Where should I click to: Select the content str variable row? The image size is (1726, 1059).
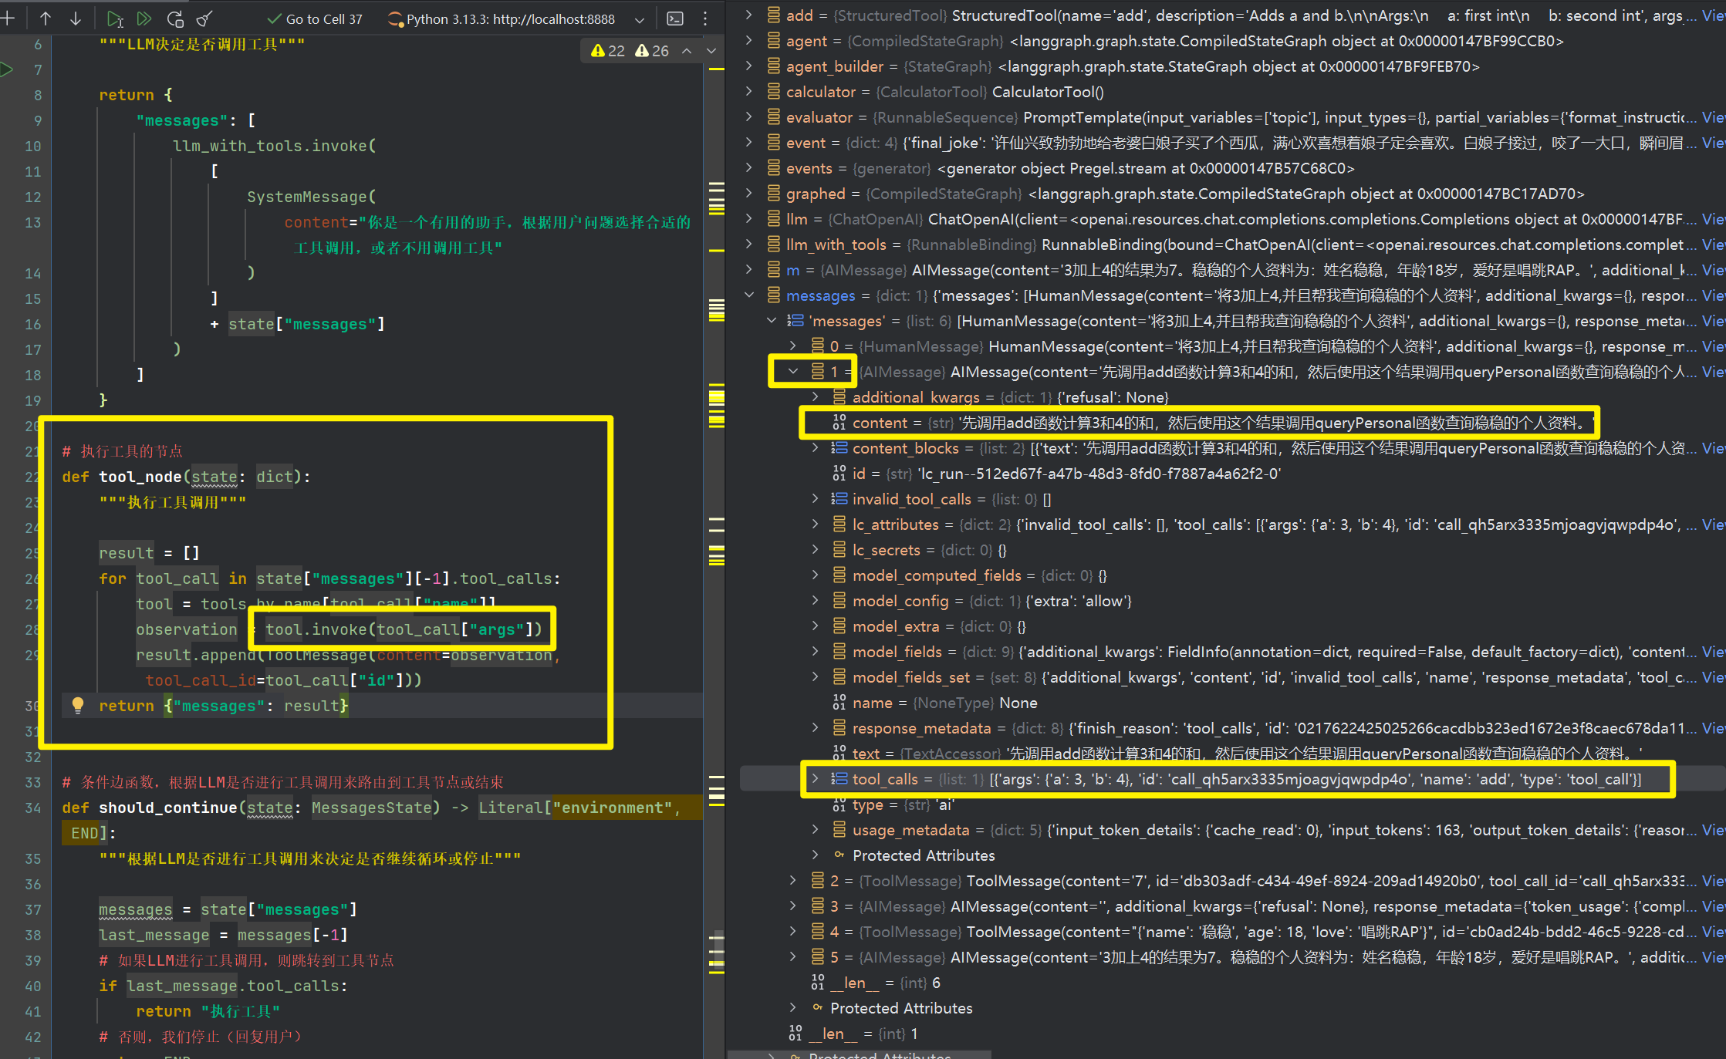point(880,423)
